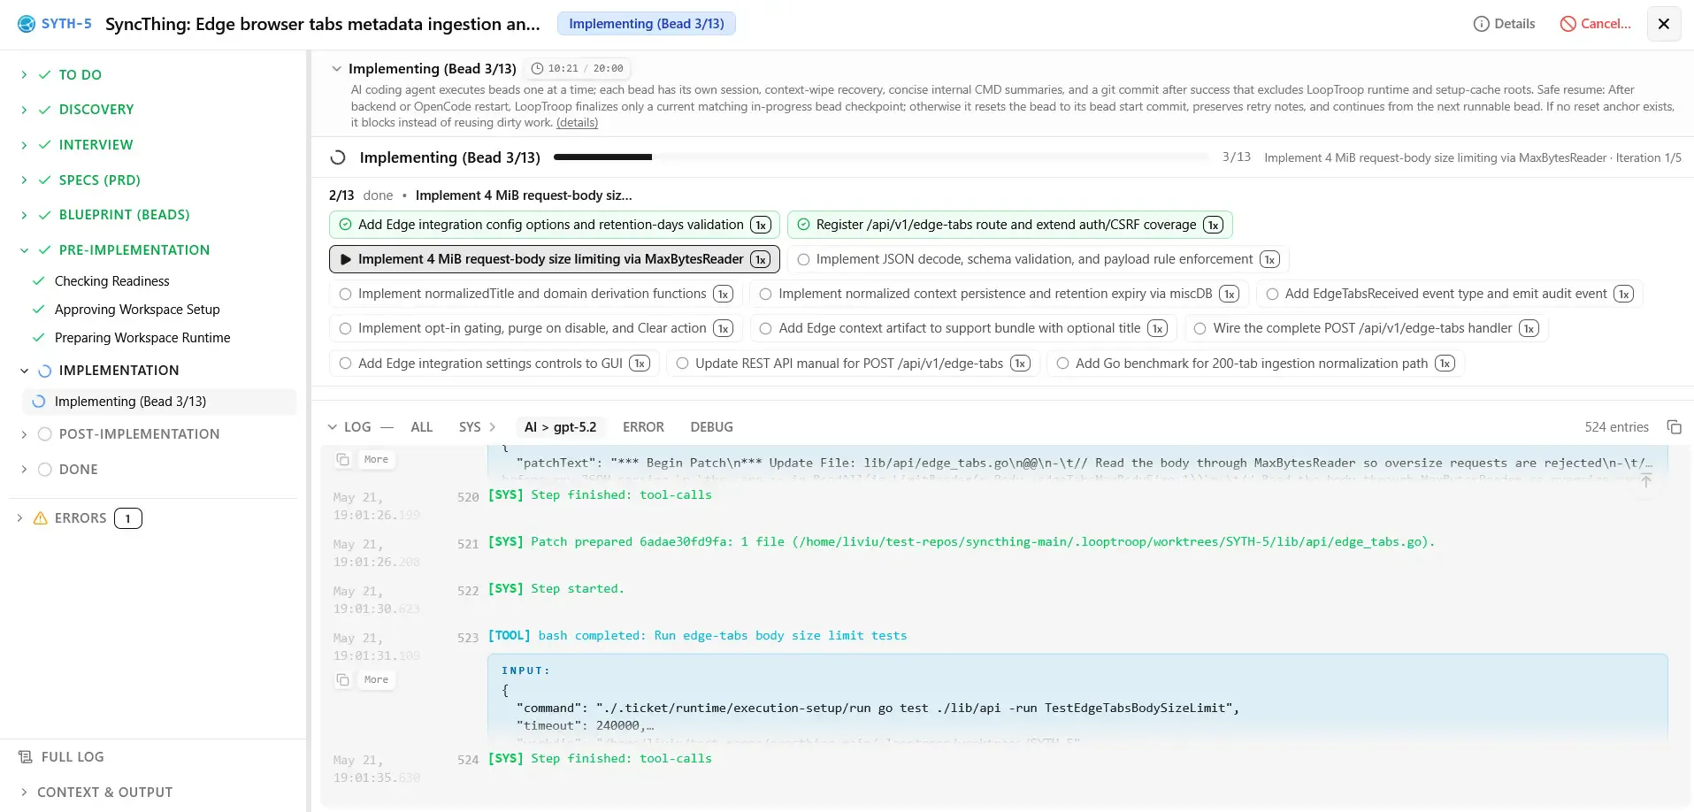Switch to the ERROR log tab

pos(643,427)
